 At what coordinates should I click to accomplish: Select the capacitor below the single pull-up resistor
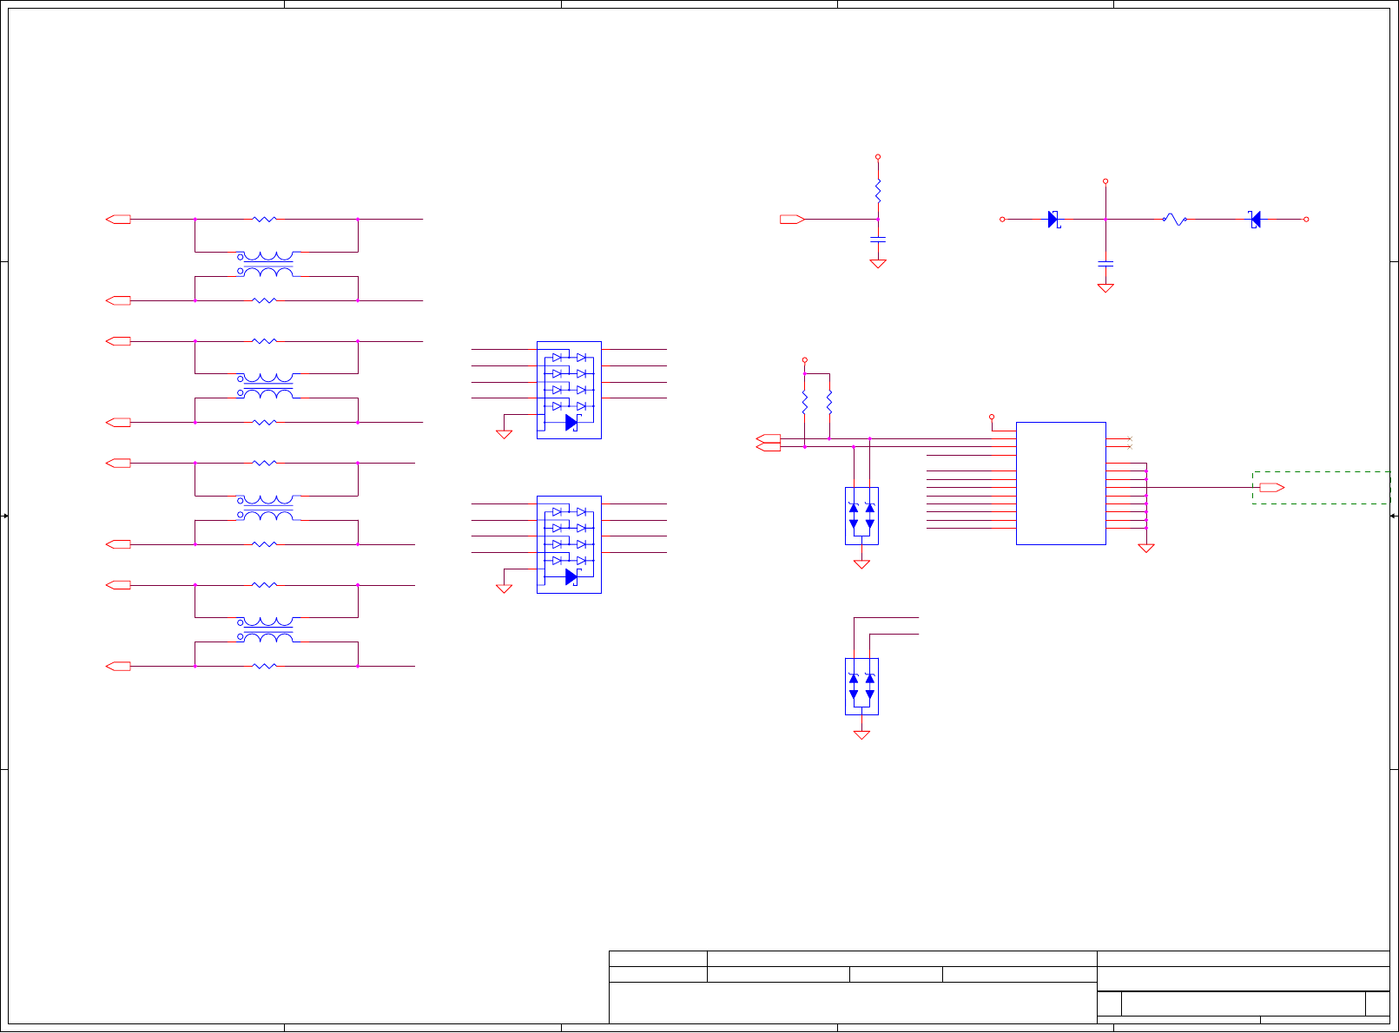point(878,238)
